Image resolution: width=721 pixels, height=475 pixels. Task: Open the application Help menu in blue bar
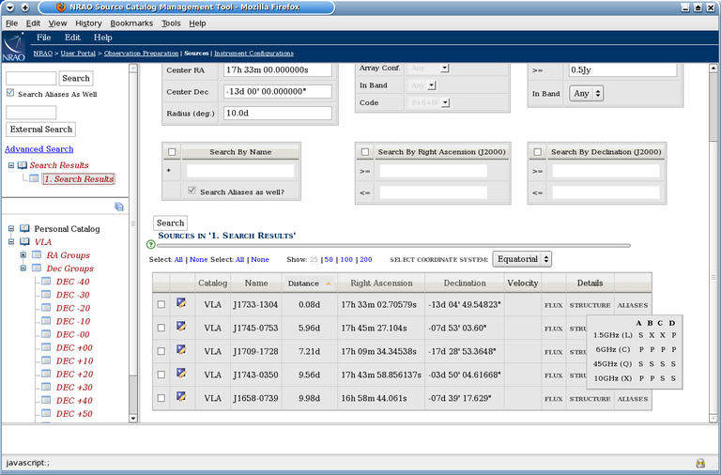[x=103, y=38]
